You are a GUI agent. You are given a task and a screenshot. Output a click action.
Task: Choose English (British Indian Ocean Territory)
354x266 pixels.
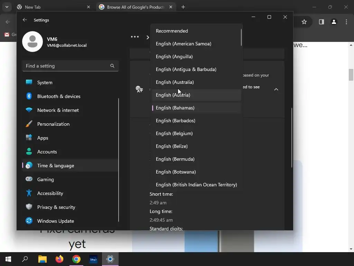tap(196, 185)
